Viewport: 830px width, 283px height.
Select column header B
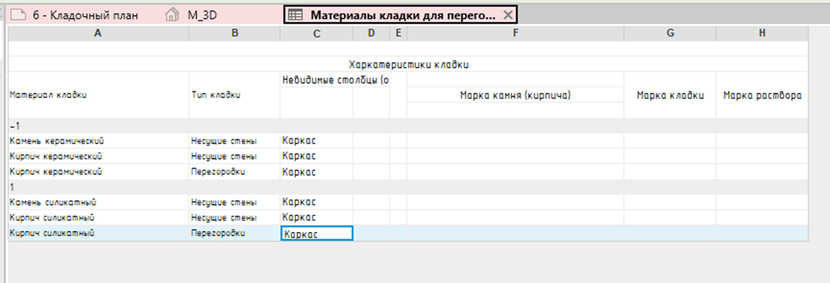pyautogui.click(x=234, y=33)
